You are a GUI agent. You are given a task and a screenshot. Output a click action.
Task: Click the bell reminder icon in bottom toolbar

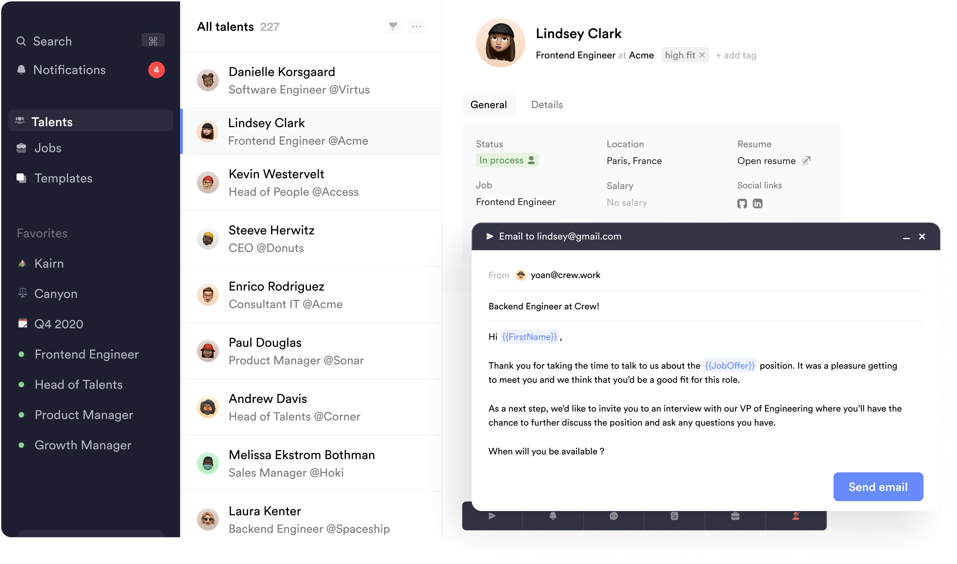coord(553,516)
